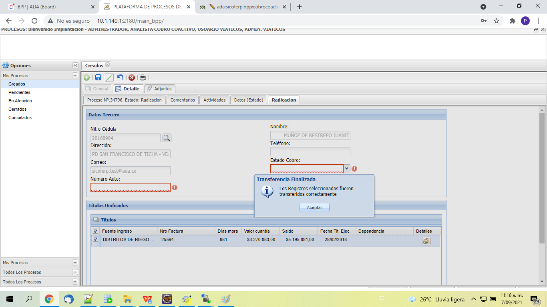Switch to the Comentarios tab
Viewport: 547px width, 307px height.
point(183,100)
